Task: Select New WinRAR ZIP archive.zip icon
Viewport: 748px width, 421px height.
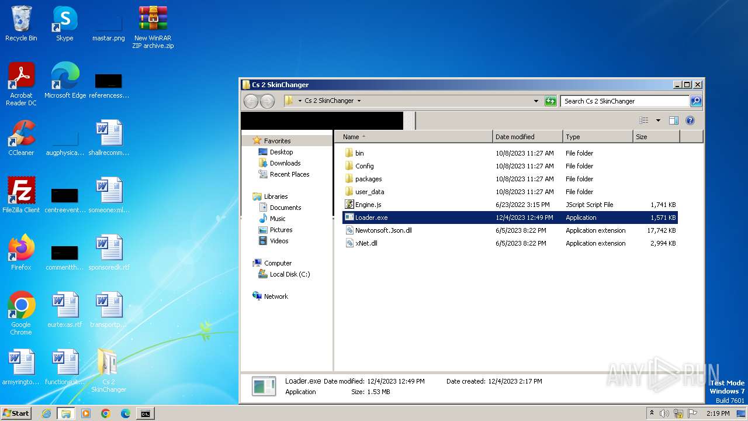Action: pyautogui.click(x=153, y=27)
